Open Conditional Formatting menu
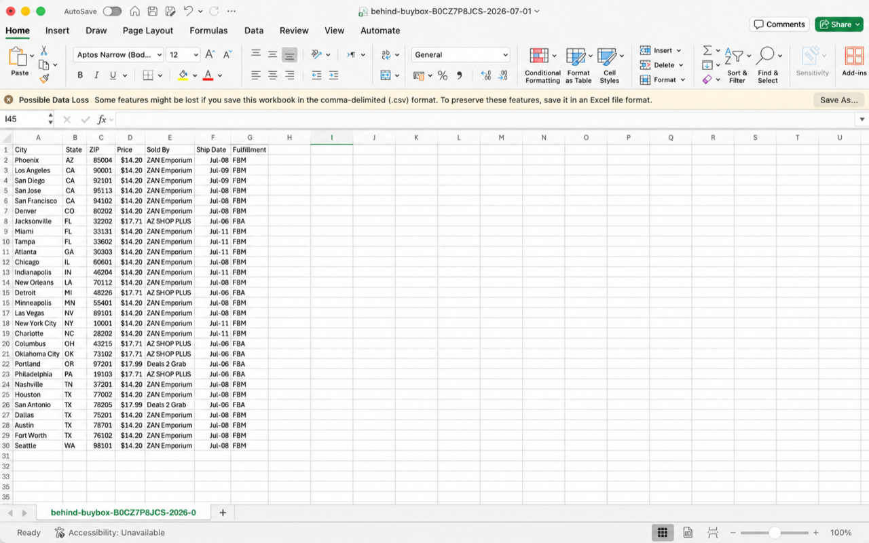Viewport: 869px width, 543px height. coord(542,66)
